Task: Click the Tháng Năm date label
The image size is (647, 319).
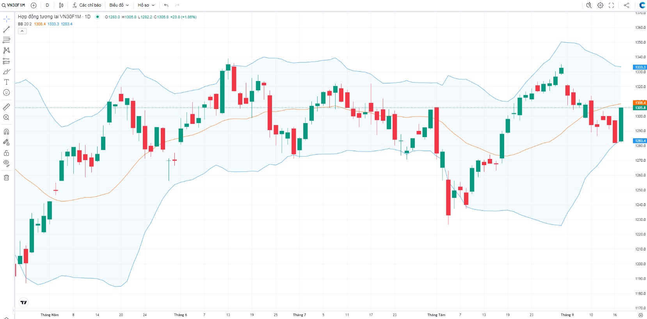Action: 50,315
